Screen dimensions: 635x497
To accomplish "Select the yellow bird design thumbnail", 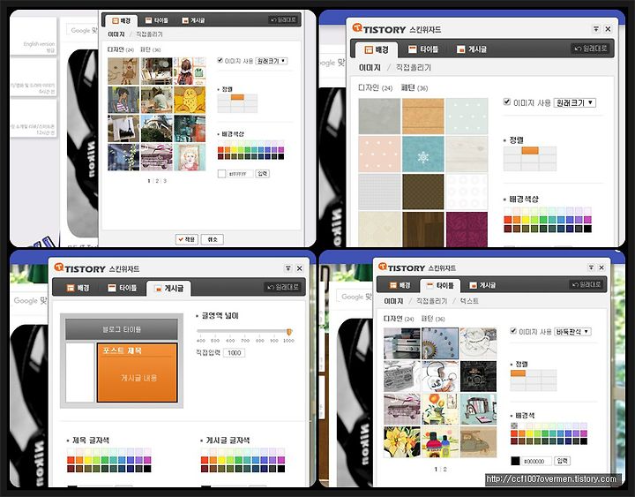I will click(190, 100).
